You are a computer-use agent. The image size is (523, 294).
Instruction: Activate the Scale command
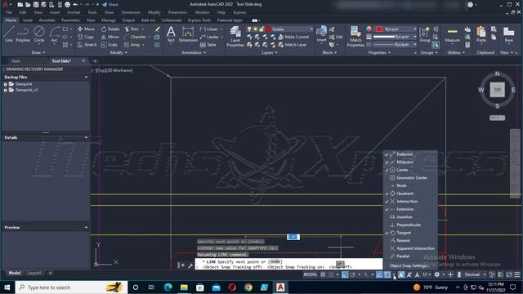[109, 45]
